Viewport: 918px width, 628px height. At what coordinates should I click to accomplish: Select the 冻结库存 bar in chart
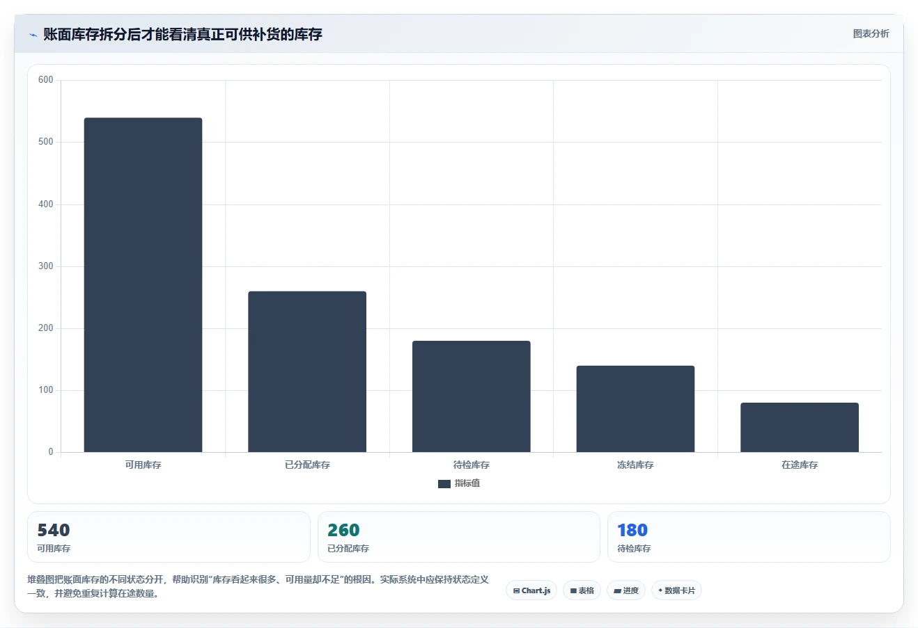point(635,409)
